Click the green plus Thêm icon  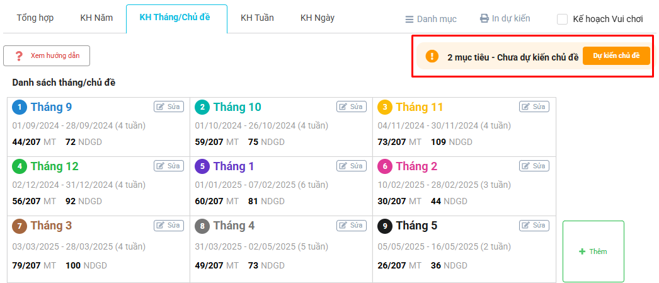coord(582,251)
